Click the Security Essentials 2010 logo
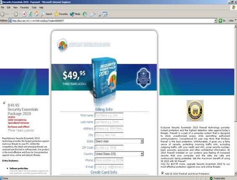Viewport: 237px width, 180px height. pos(84,45)
